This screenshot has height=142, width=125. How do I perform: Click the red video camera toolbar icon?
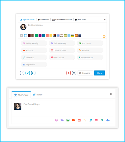(x=74, y=120)
